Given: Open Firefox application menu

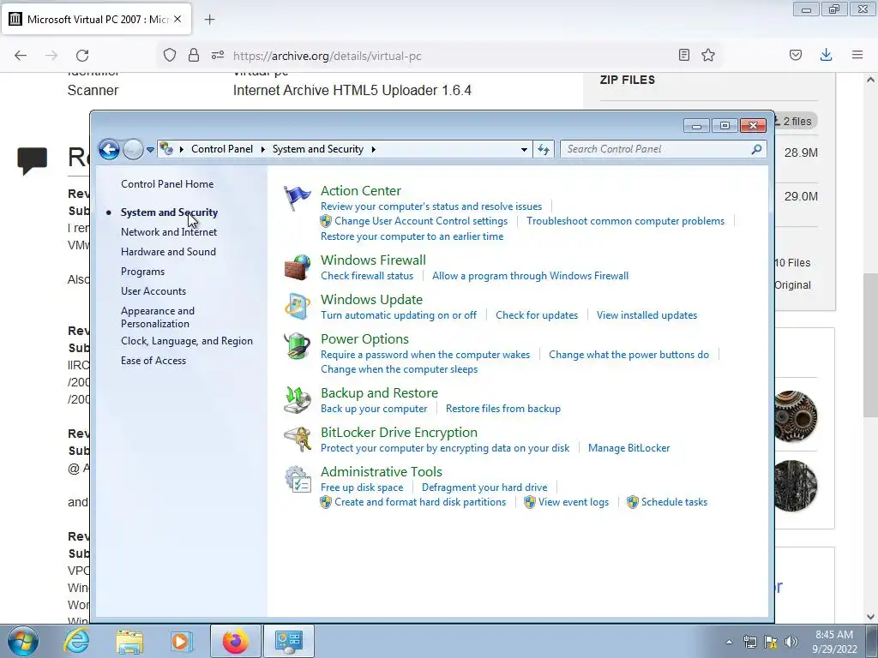Looking at the screenshot, I should 857,55.
